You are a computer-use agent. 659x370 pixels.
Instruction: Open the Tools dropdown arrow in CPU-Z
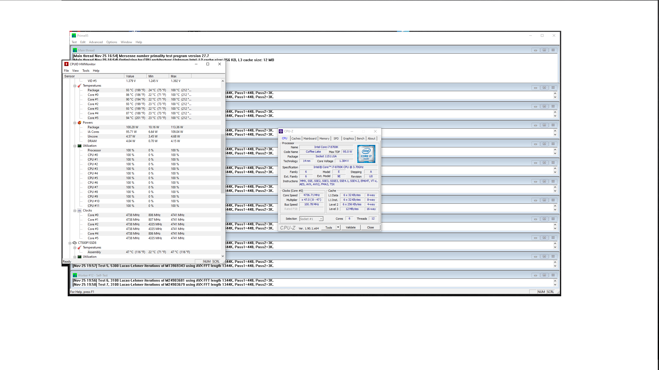click(x=338, y=227)
